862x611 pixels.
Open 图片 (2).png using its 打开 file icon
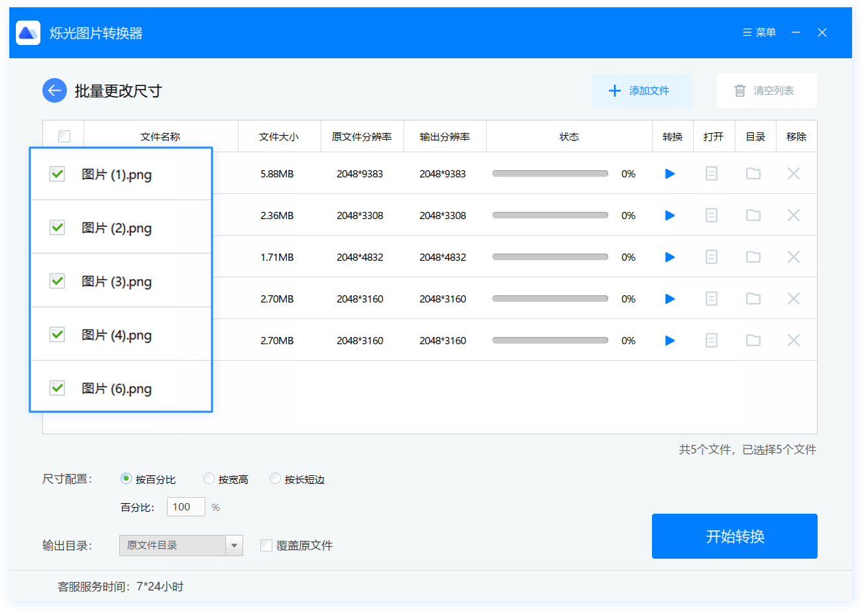click(x=711, y=215)
